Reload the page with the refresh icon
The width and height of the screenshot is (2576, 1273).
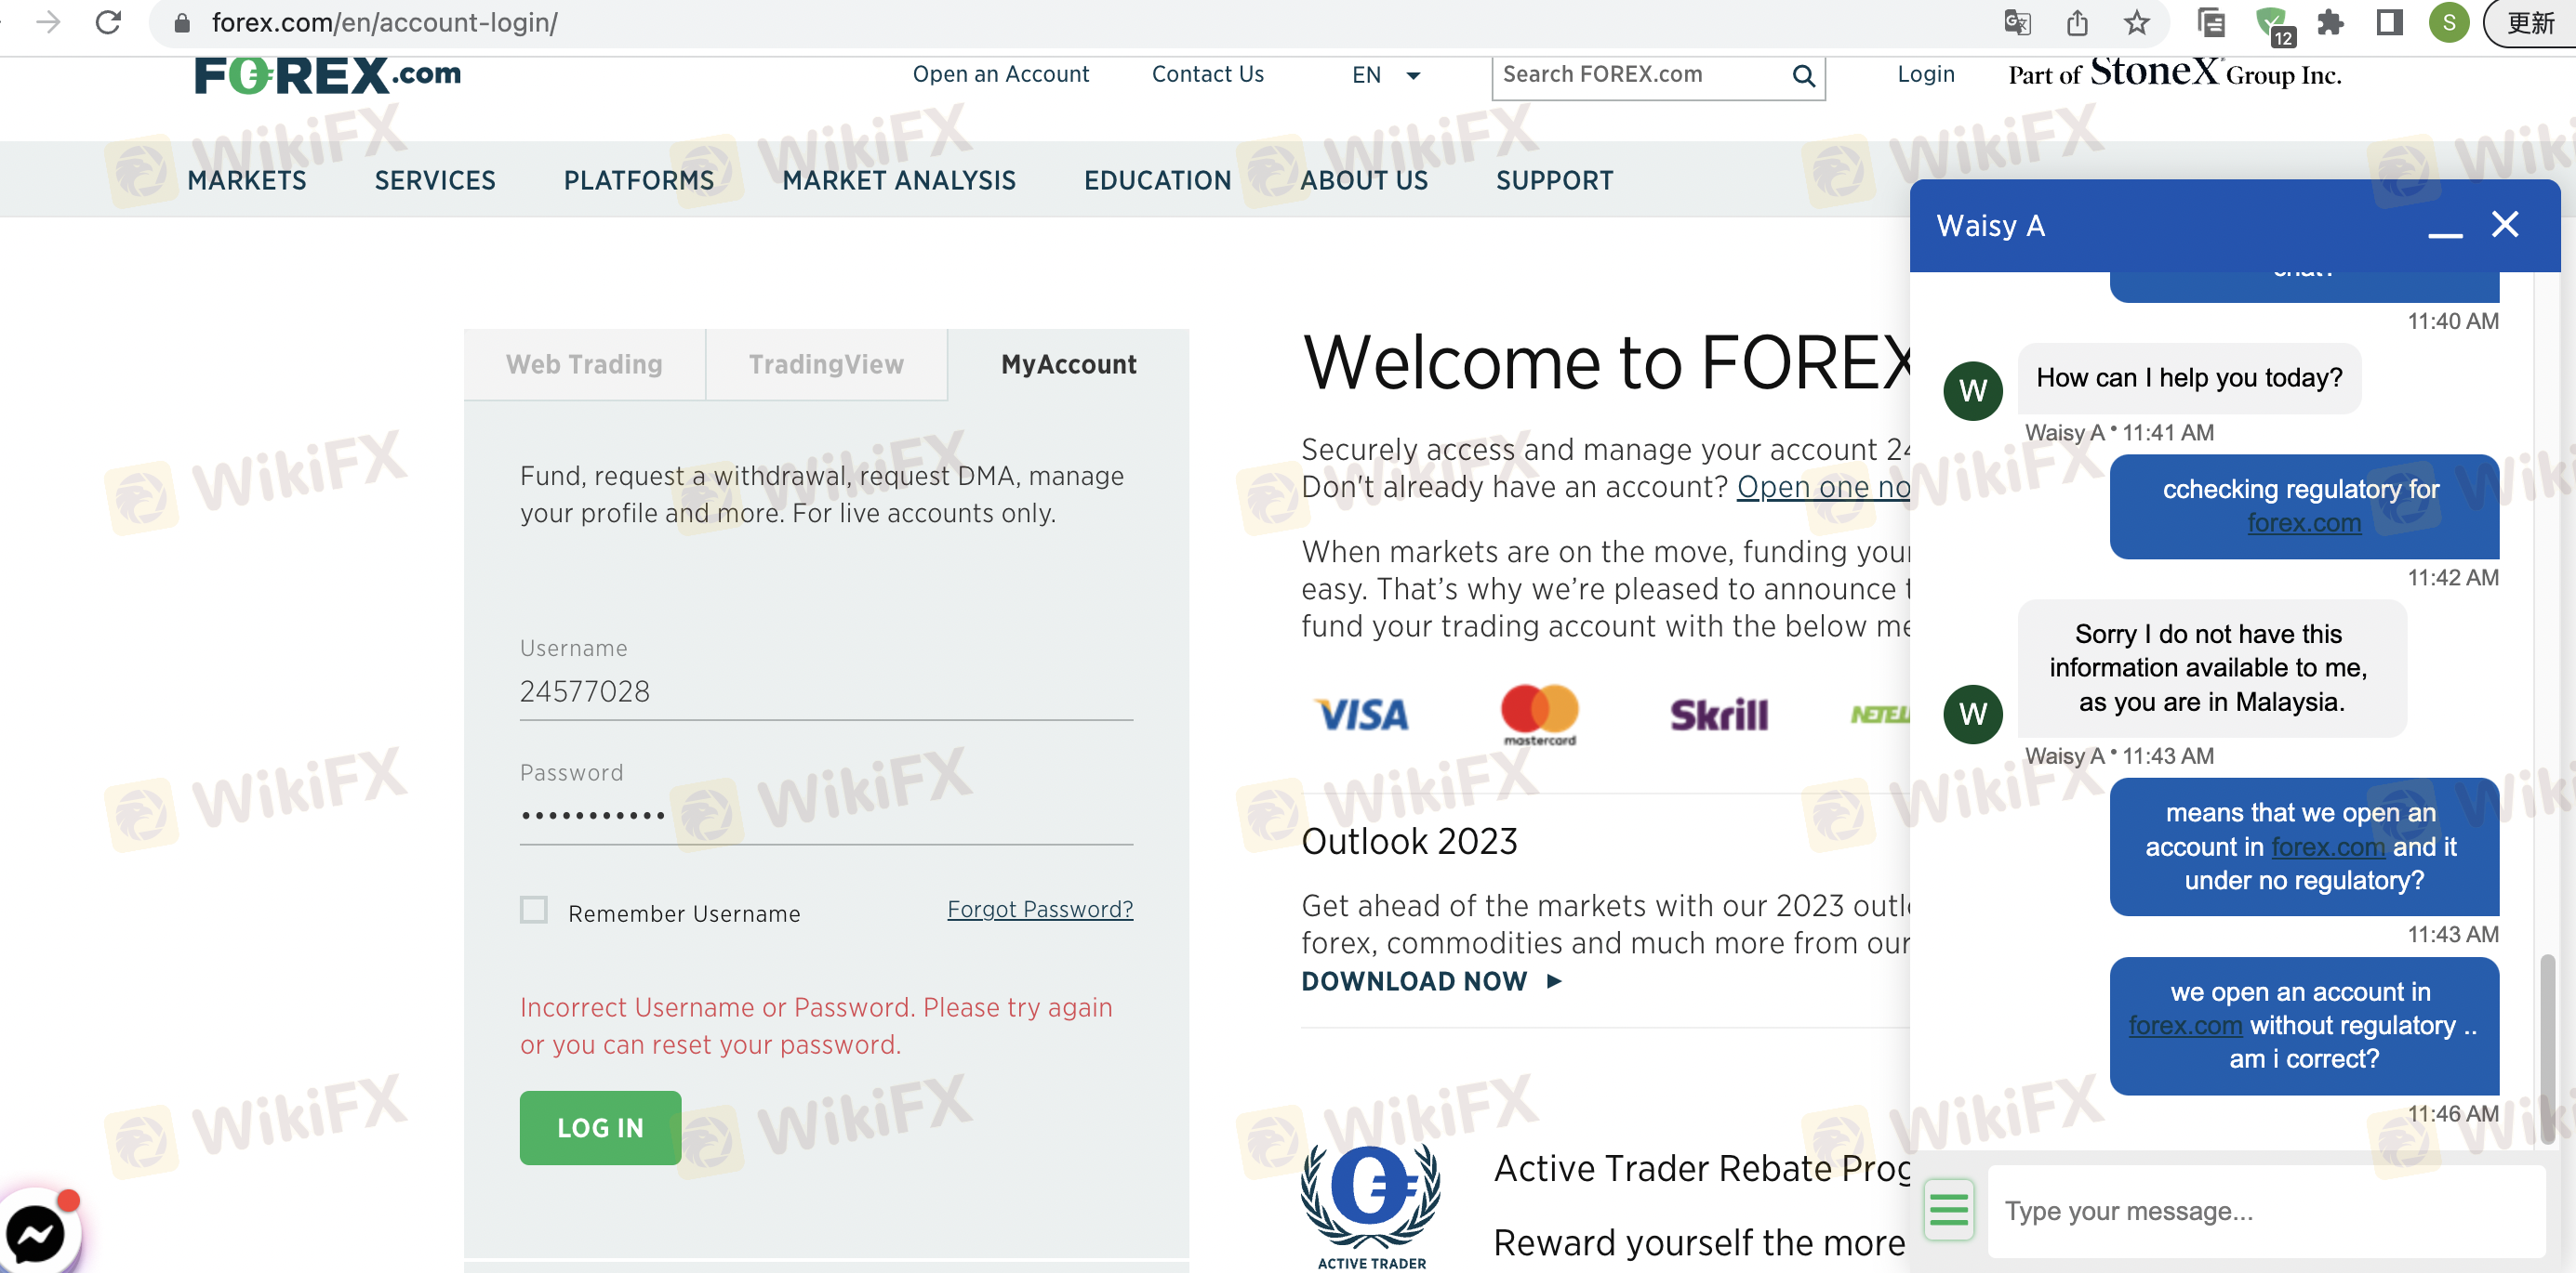(x=108, y=22)
